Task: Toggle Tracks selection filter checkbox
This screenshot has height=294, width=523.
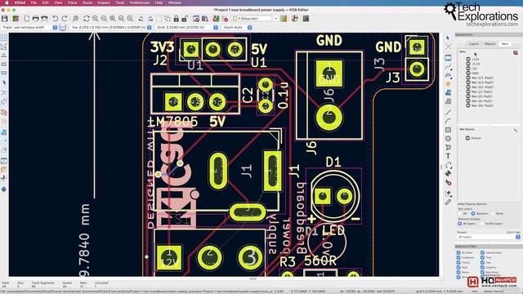Action: click(x=458, y=262)
